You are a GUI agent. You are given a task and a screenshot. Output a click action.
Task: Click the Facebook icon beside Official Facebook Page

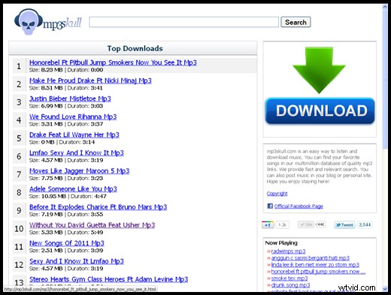(270, 206)
